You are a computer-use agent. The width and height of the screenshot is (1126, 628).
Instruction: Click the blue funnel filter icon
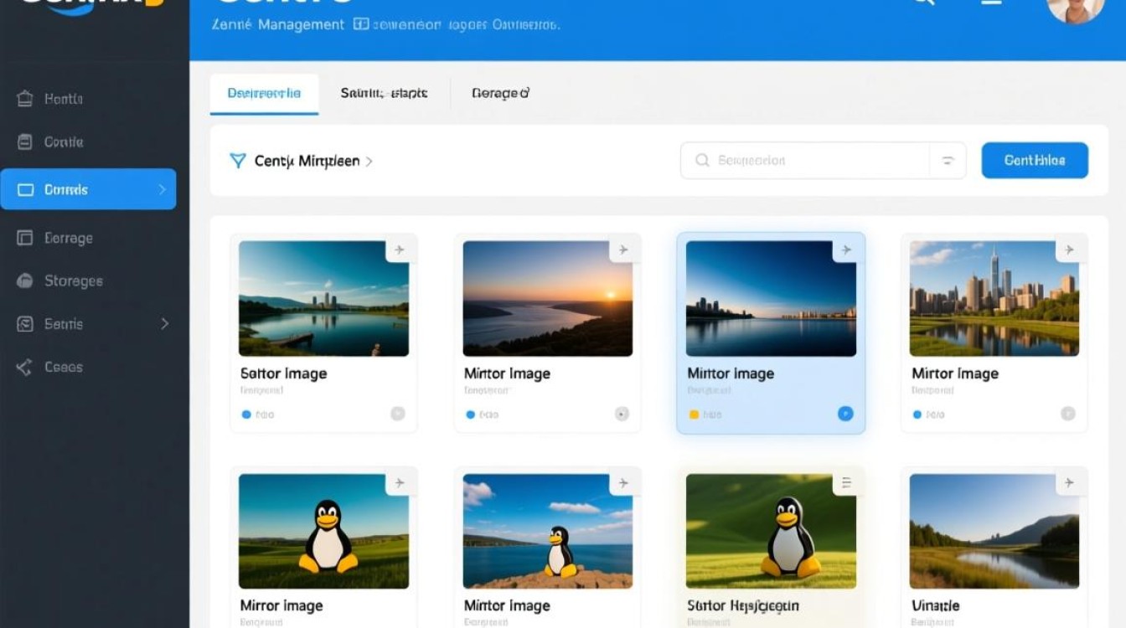click(238, 160)
